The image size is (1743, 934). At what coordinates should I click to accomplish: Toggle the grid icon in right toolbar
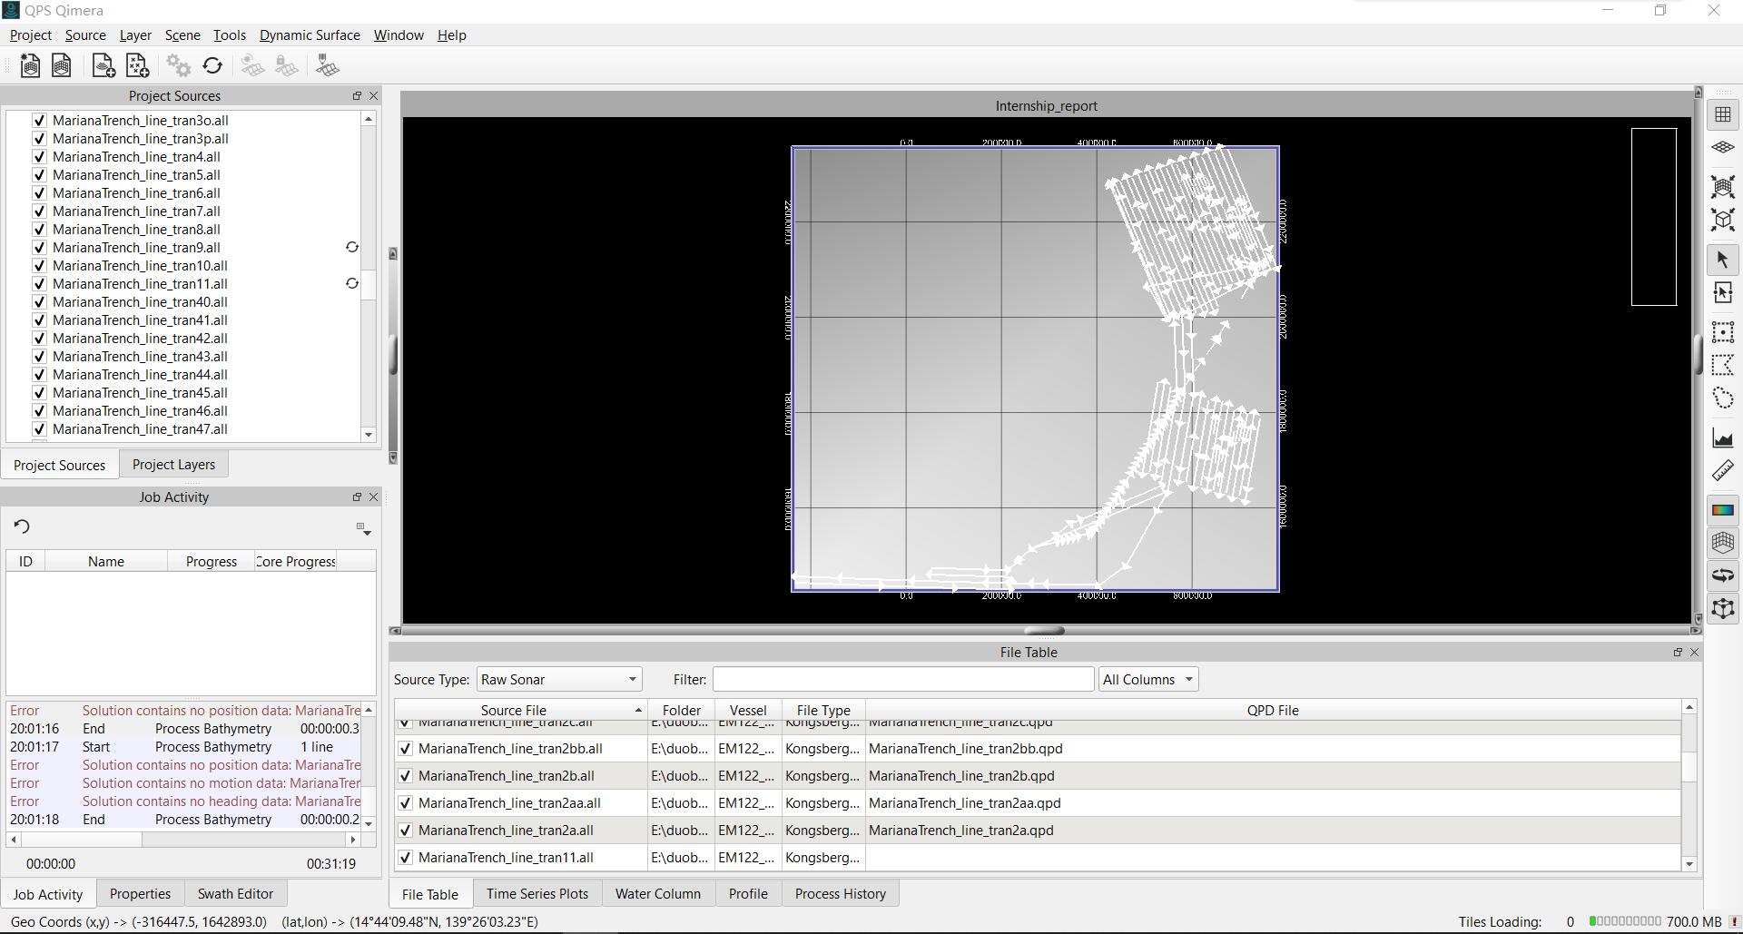tap(1723, 114)
